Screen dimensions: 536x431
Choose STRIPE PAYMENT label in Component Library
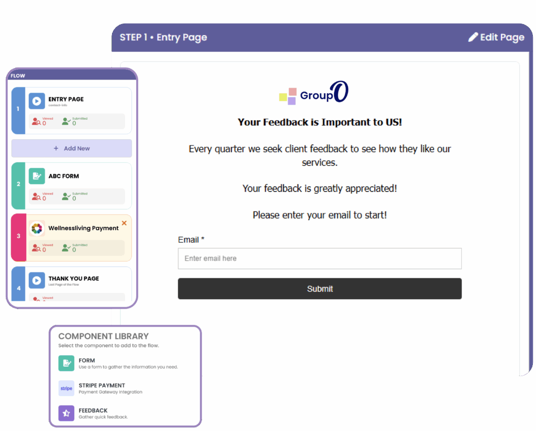pyautogui.click(x=102, y=385)
